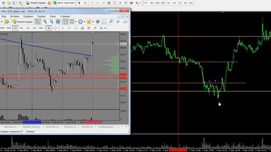The height and width of the screenshot is (152, 271).
Task: Open the Вид menu
Action: coord(4,16)
